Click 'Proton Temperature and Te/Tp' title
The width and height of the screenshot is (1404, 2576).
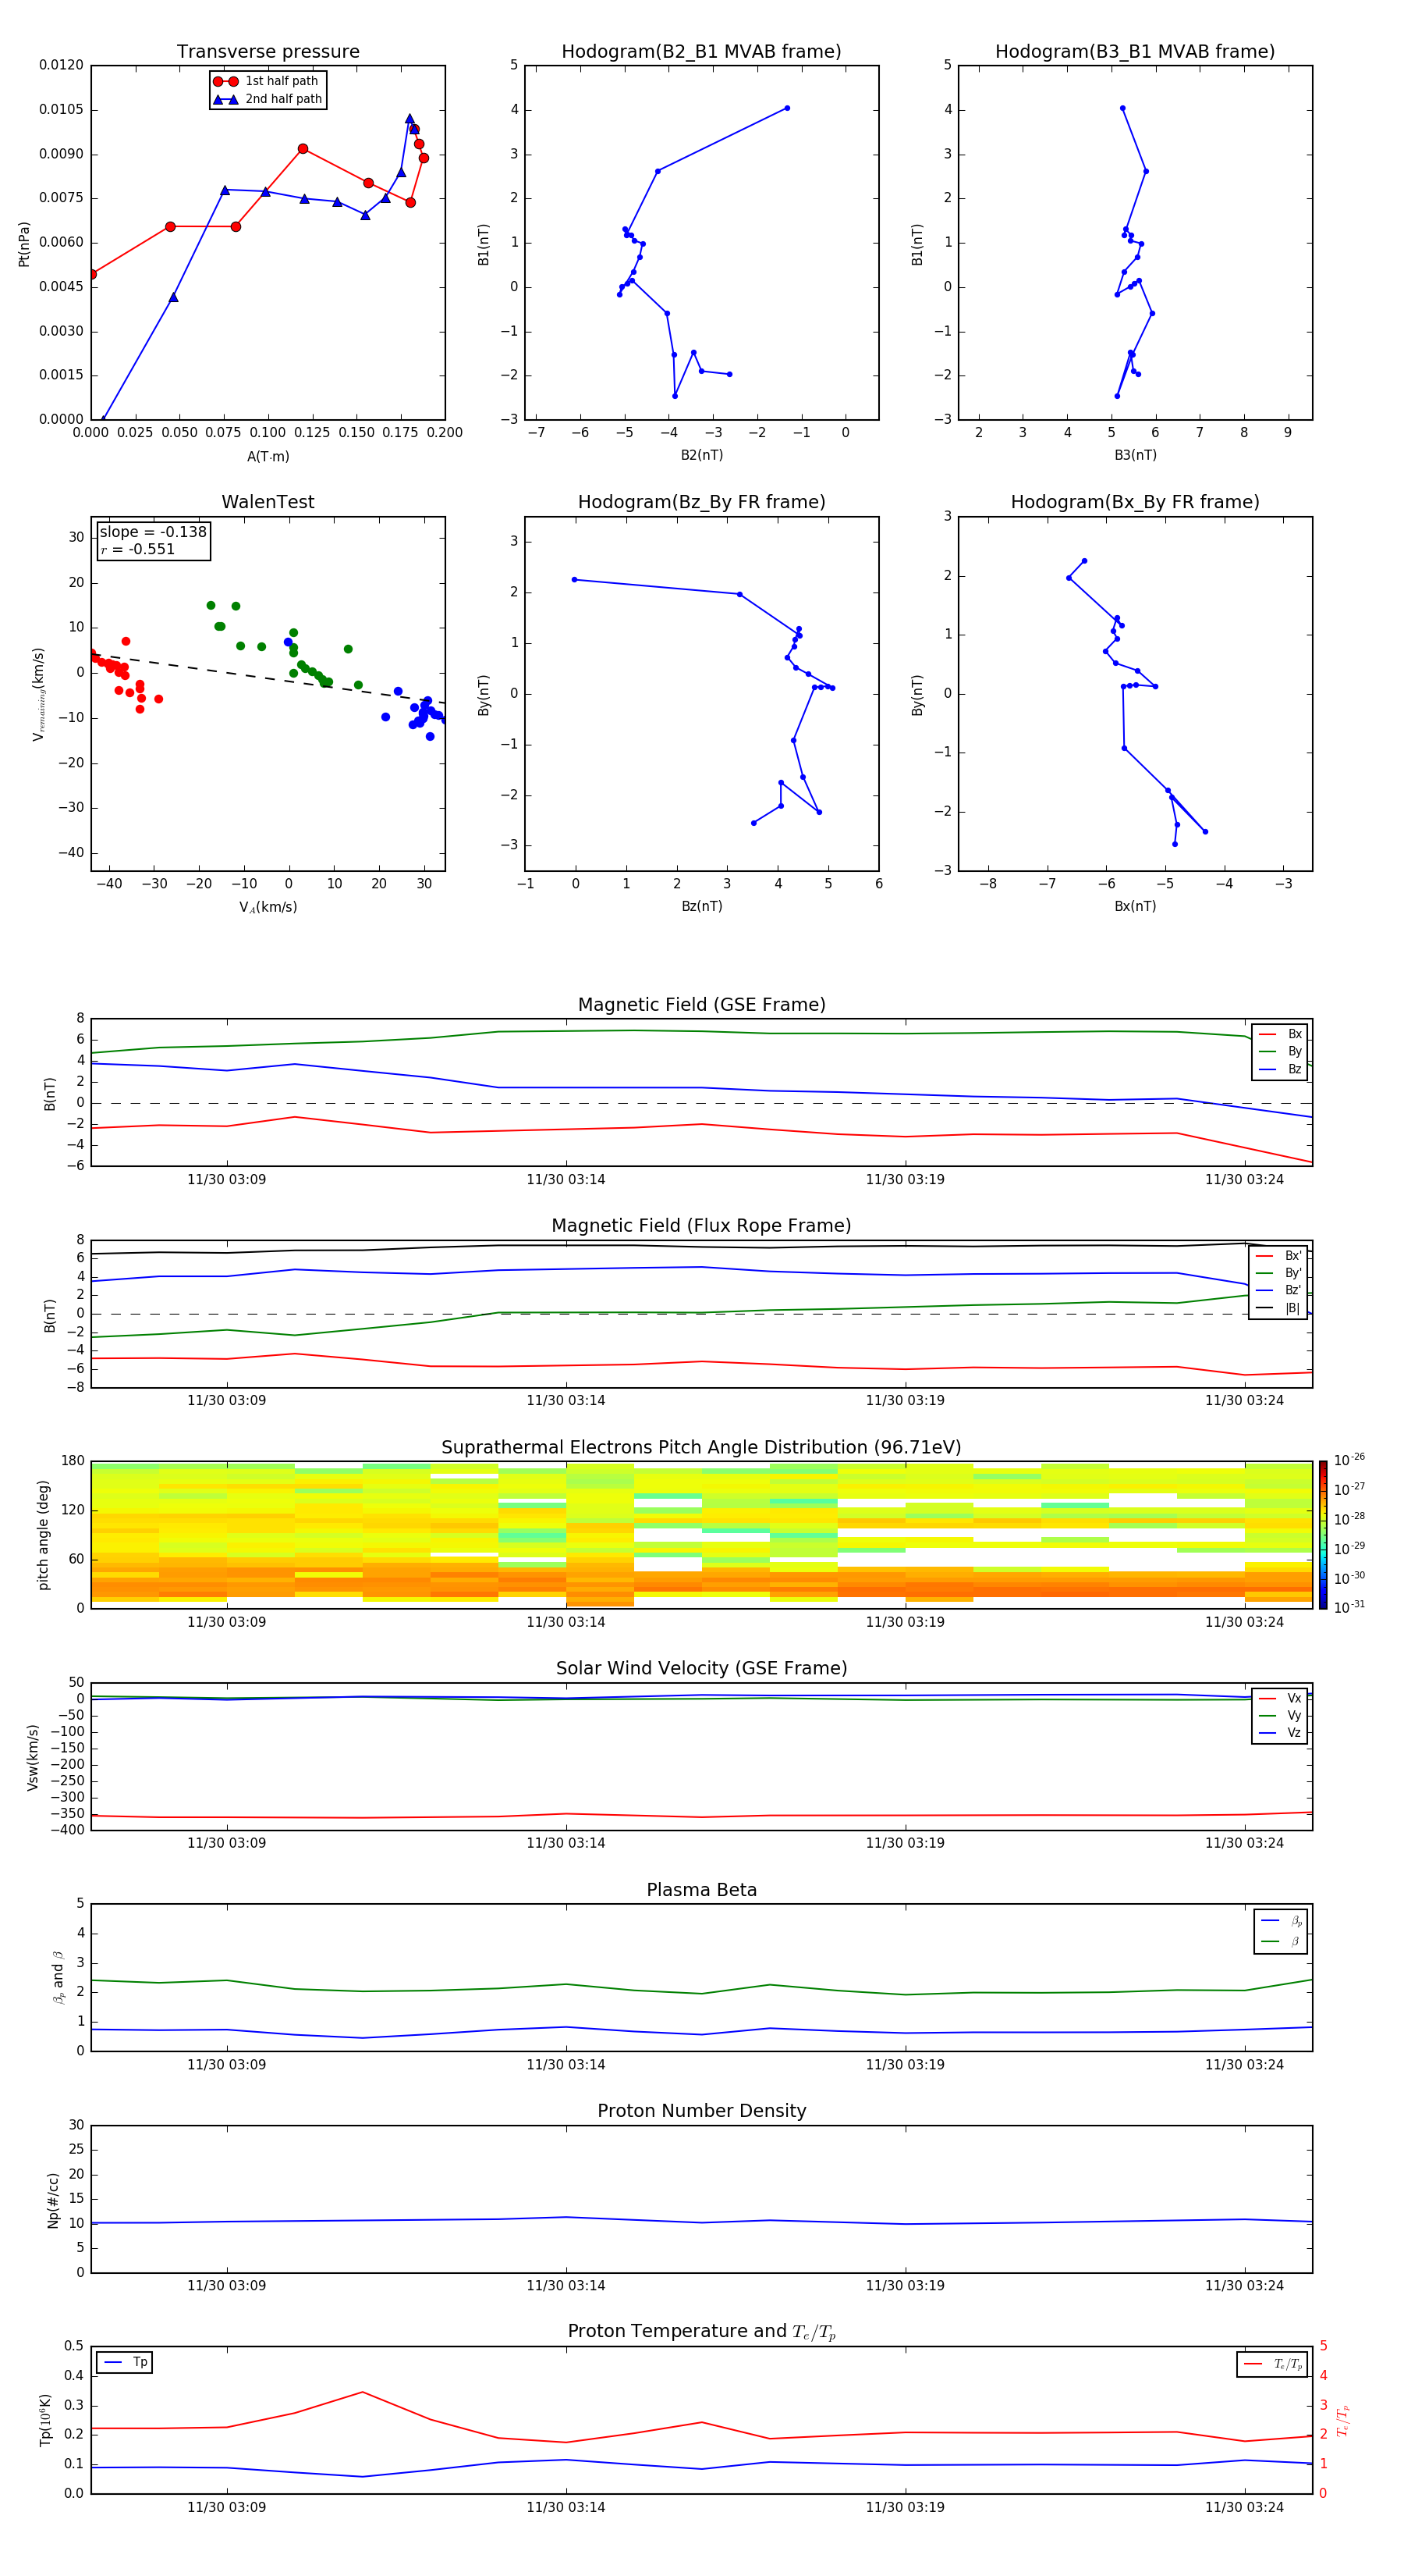(701, 2332)
